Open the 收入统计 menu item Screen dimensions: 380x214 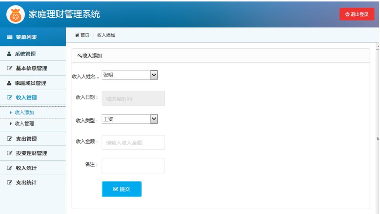coord(26,168)
